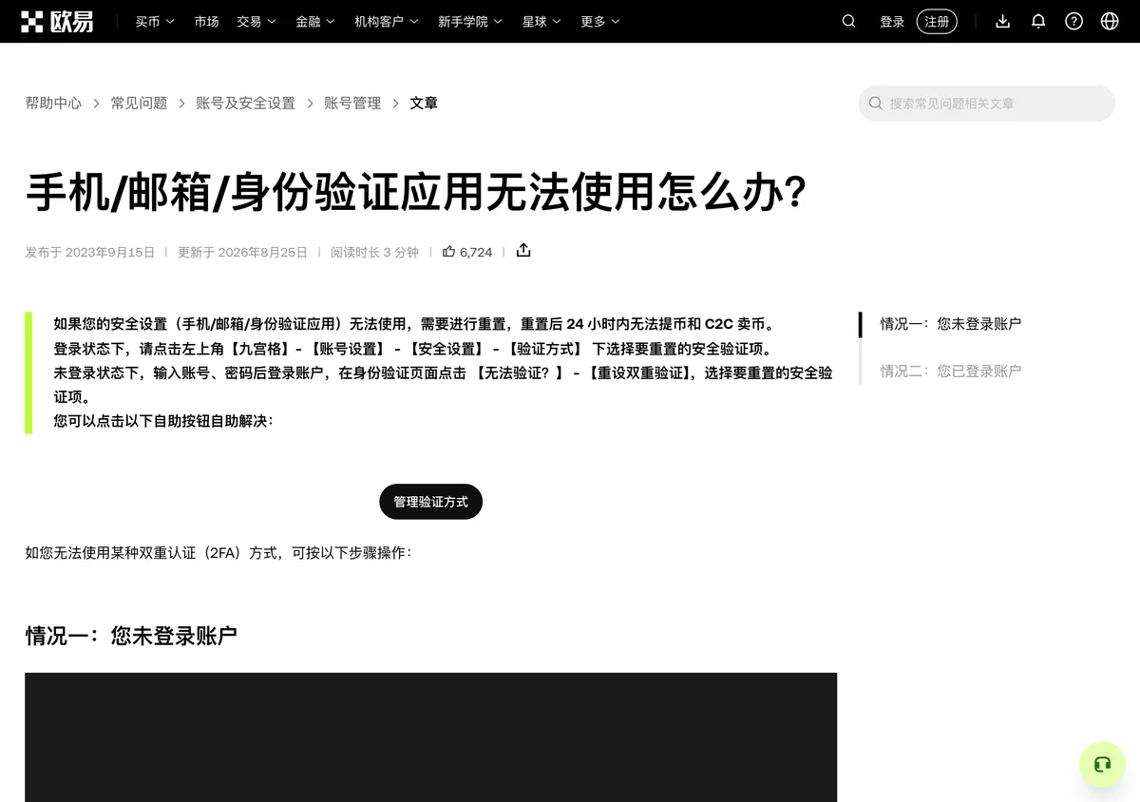The image size is (1140, 802).
Task: Click the 欧易 OKX logo
Action: click(57, 21)
